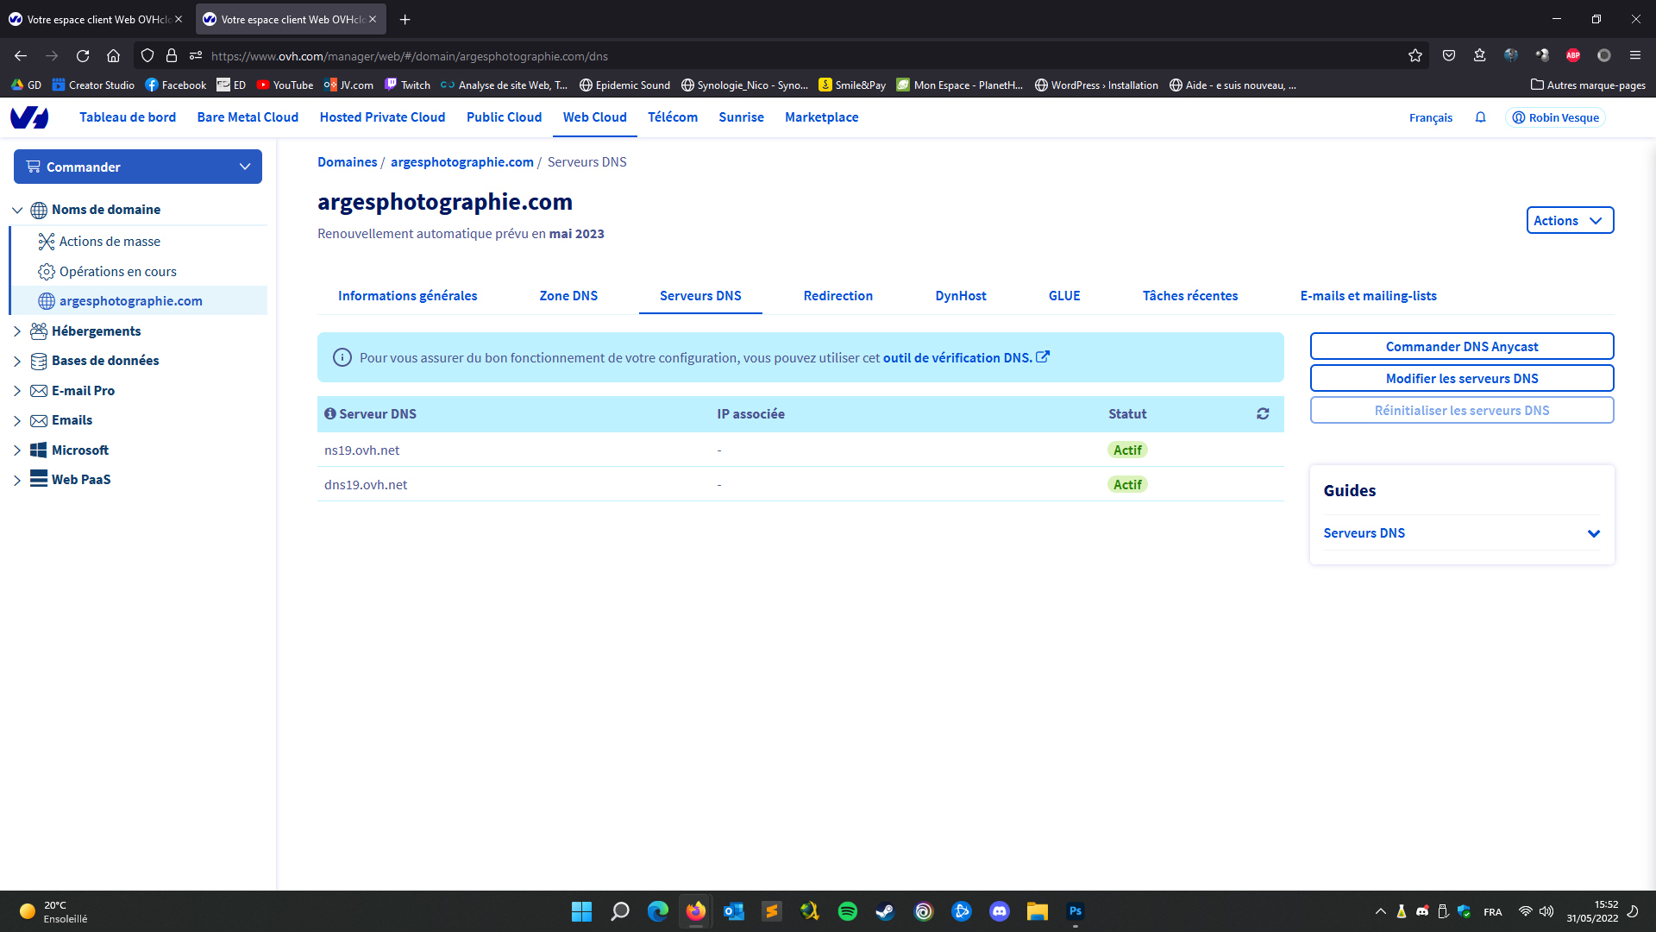The height and width of the screenshot is (932, 1656).
Task: Click the Adblock Plus extension icon
Action: pos(1573,56)
